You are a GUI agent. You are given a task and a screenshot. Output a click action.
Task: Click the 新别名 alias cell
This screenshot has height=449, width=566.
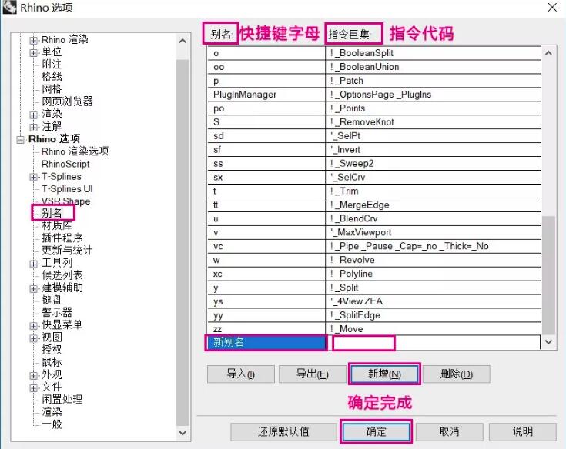266,342
